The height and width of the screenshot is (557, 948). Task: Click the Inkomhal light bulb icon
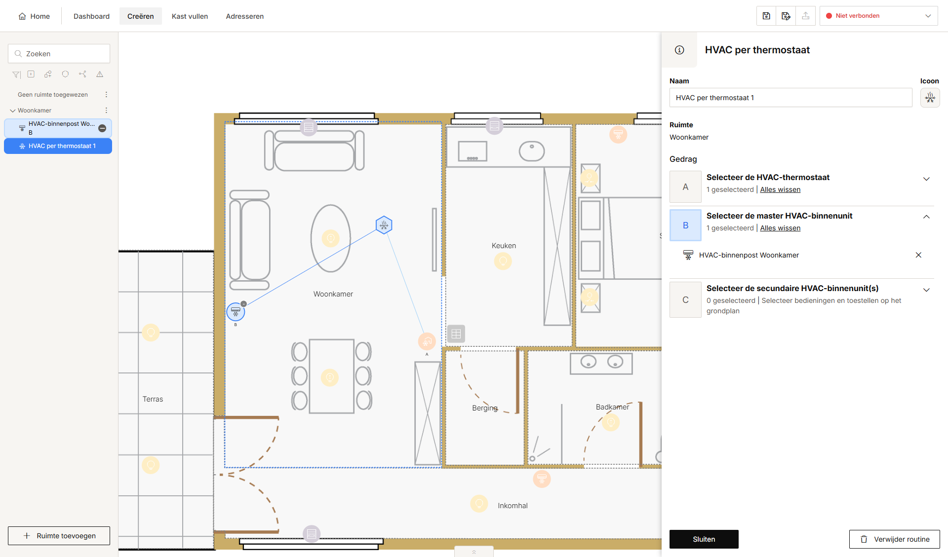point(479,504)
